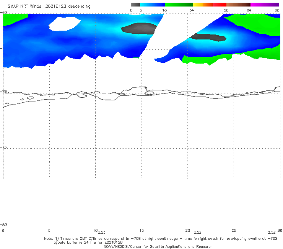Click the green segment of the wind color bar
Image resolution: width=283 pixels, height=249 pixels.
point(179,5)
